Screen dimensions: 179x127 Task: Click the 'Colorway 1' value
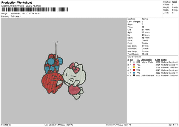[x=16, y=16]
